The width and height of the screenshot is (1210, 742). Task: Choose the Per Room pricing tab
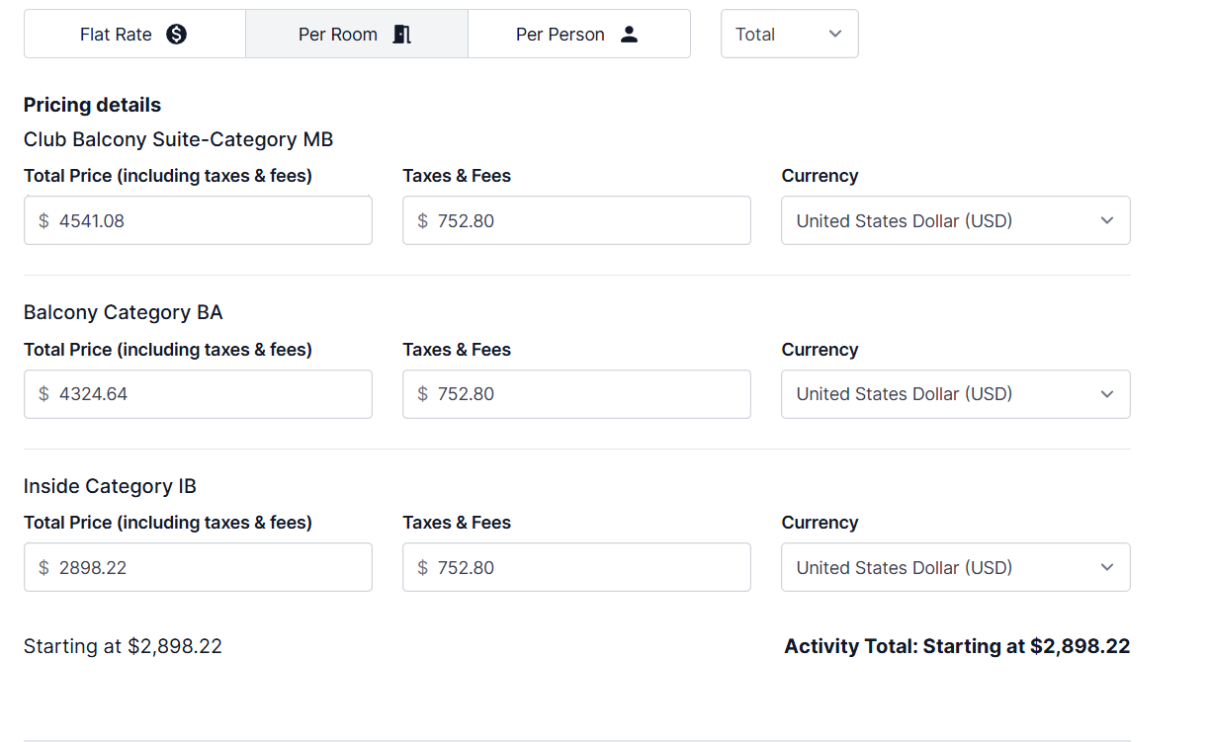tap(357, 35)
